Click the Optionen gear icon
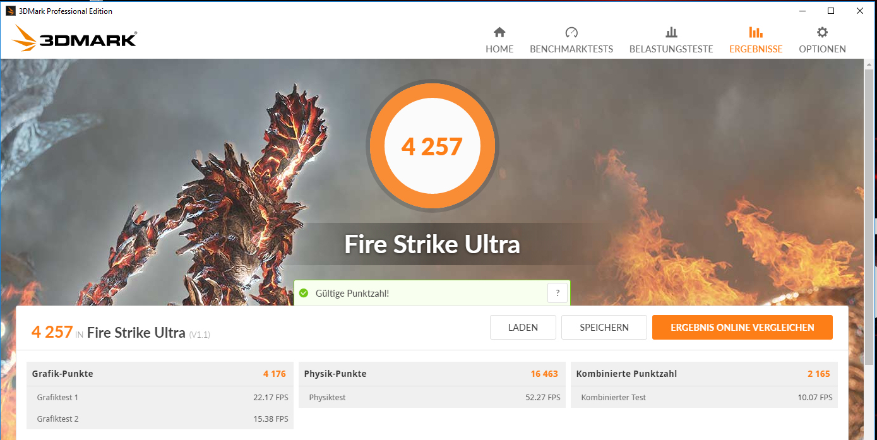877x440 pixels. coord(822,32)
